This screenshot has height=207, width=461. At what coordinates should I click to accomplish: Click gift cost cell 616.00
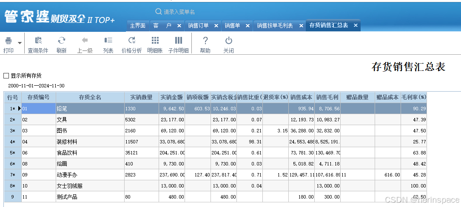pos(388,175)
